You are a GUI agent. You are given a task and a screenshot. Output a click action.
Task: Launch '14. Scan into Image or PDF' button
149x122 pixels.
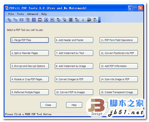pyautogui.click(x=119, y=79)
